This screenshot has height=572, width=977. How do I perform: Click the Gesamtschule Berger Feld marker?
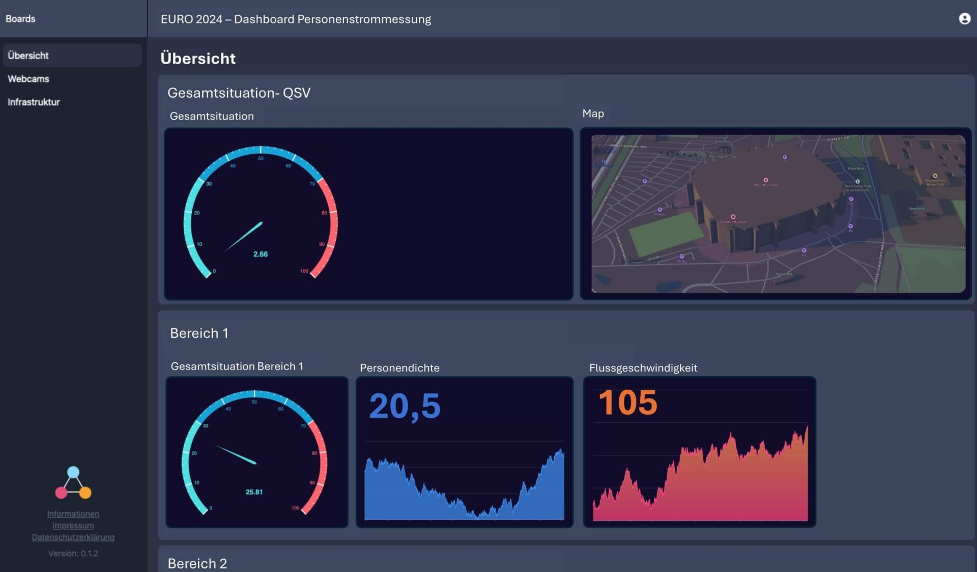click(935, 175)
